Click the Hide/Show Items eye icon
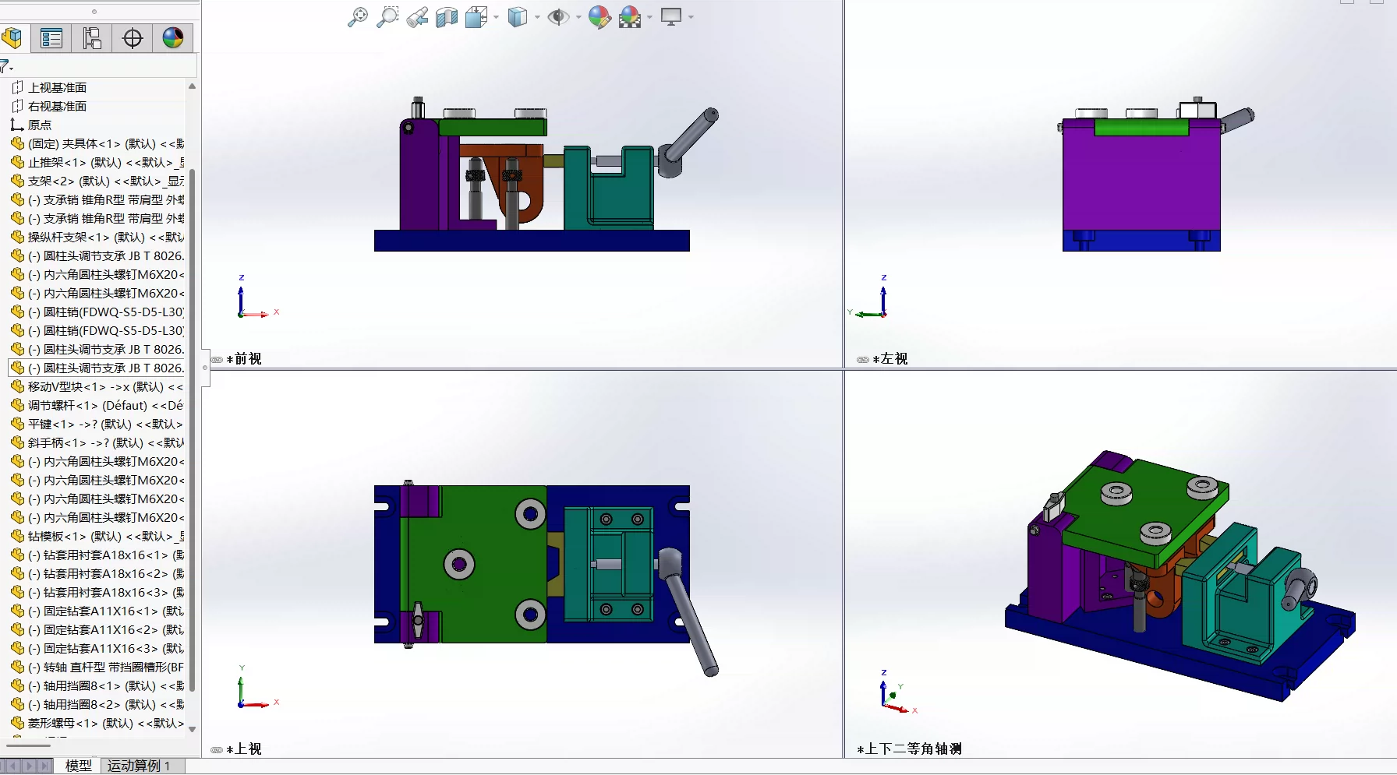This screenshot has height=775, width=1397. (x=558, y=17)
